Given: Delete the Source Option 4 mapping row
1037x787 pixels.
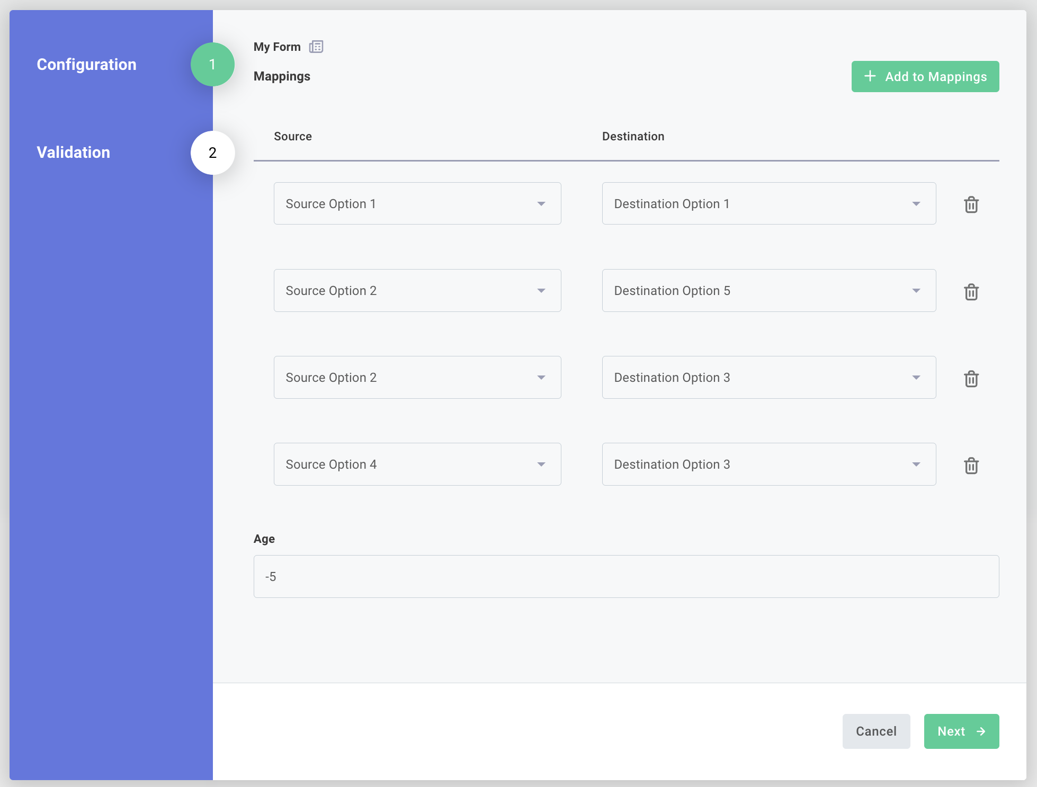Looking at the screenshot, I should [971, 466].
